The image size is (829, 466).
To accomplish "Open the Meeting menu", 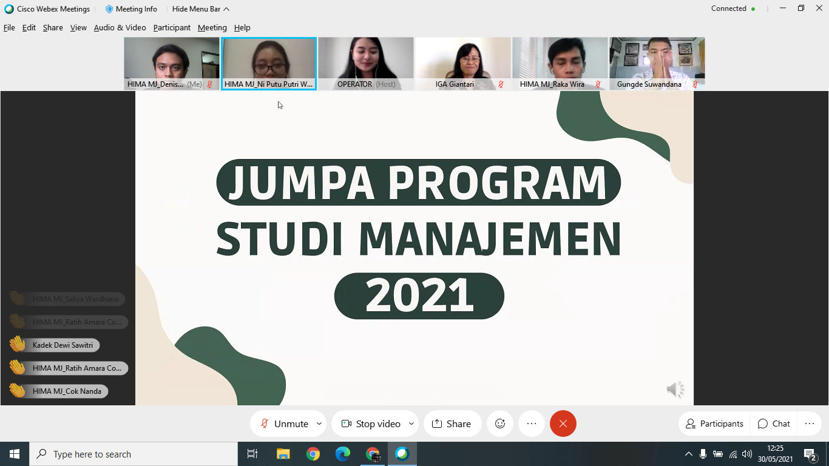I will (x=212, y=27).
